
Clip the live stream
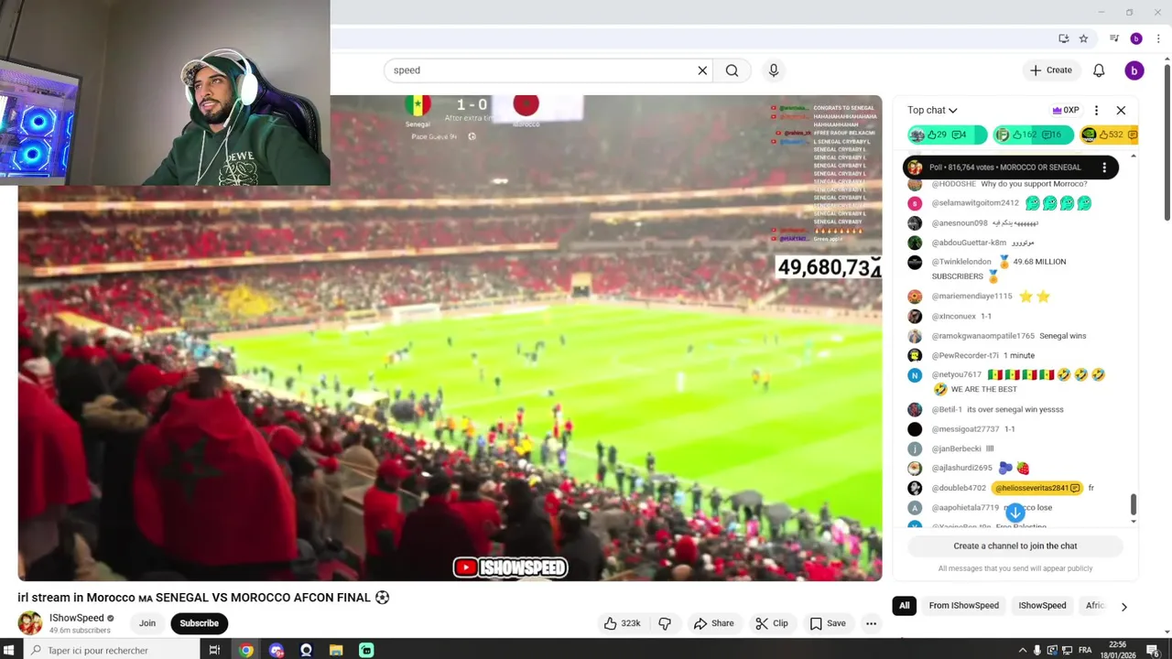771,623
